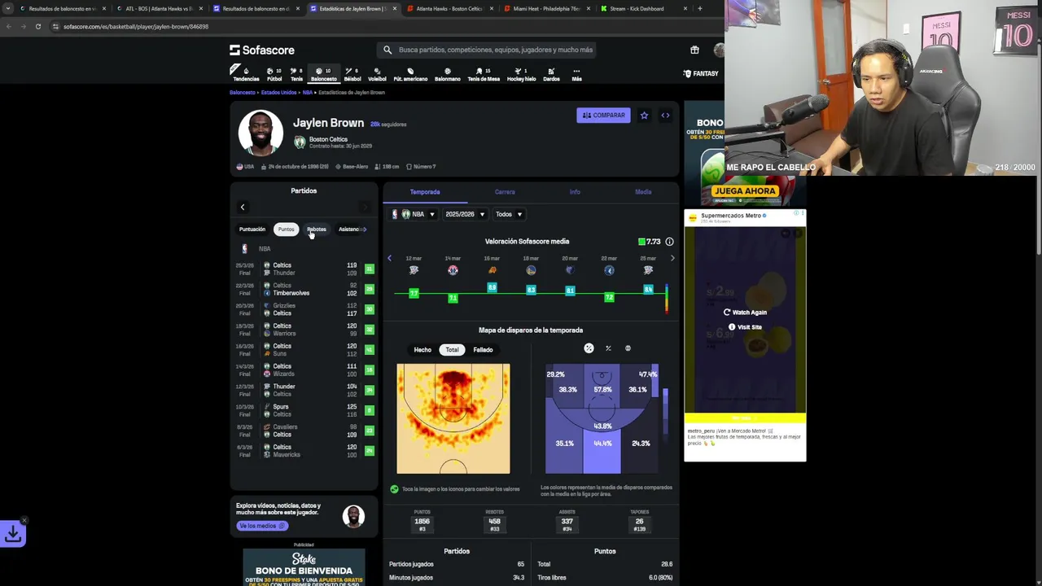Show Total shots on map

[x=452, y=350]
